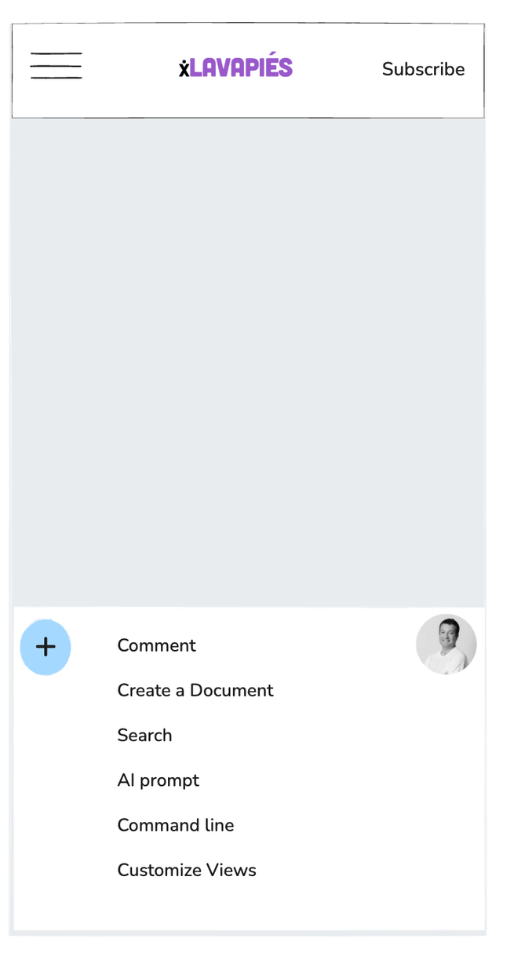Click the gray placeholder content area
The height and width of the screenshot is (957, 510).
pyautogui.click(x=248, y=361)
